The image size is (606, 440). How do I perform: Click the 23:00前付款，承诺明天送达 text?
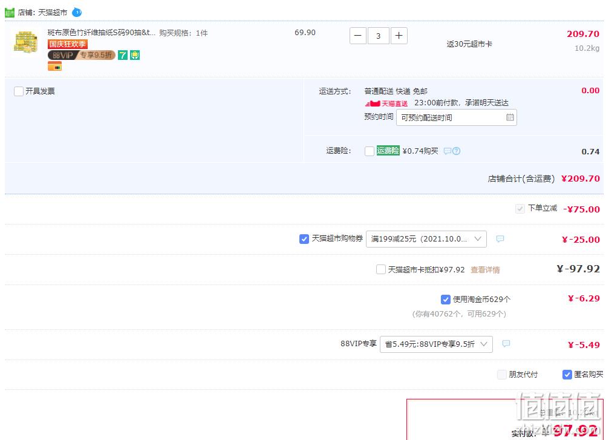coord(461,103)
